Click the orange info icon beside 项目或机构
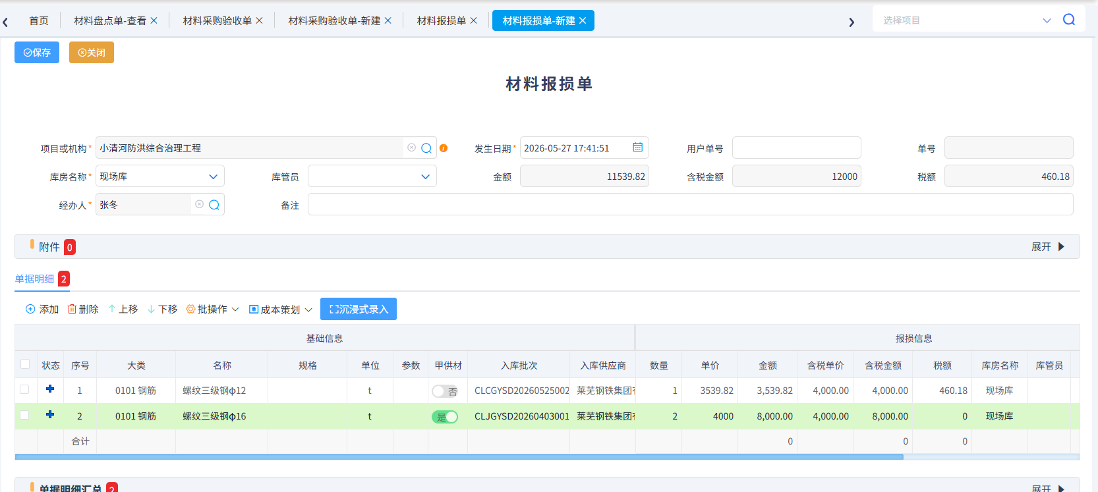 tap(444, 148)
